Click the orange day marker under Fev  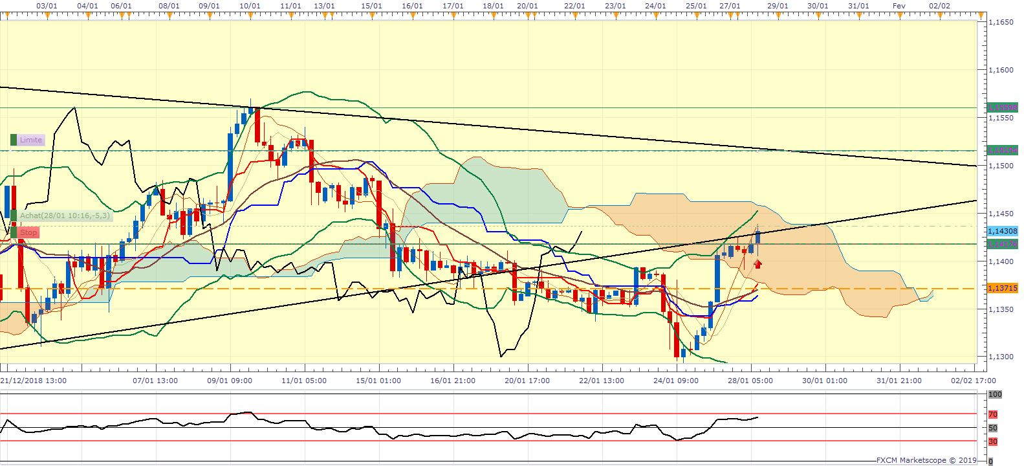[x=900, y=16]
